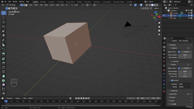Click the render Max Samples 4096 field
This screenshot has height=109, width=194.
(x=185, y=71)
